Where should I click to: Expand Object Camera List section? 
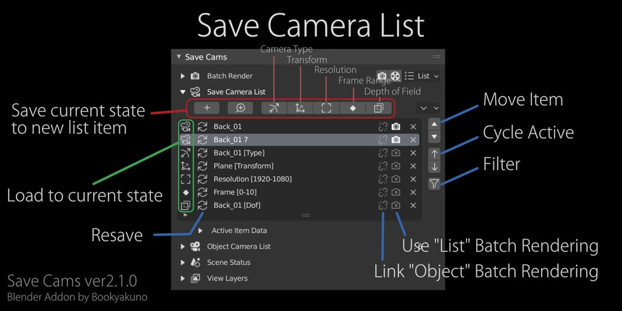[x=182, y=247]
